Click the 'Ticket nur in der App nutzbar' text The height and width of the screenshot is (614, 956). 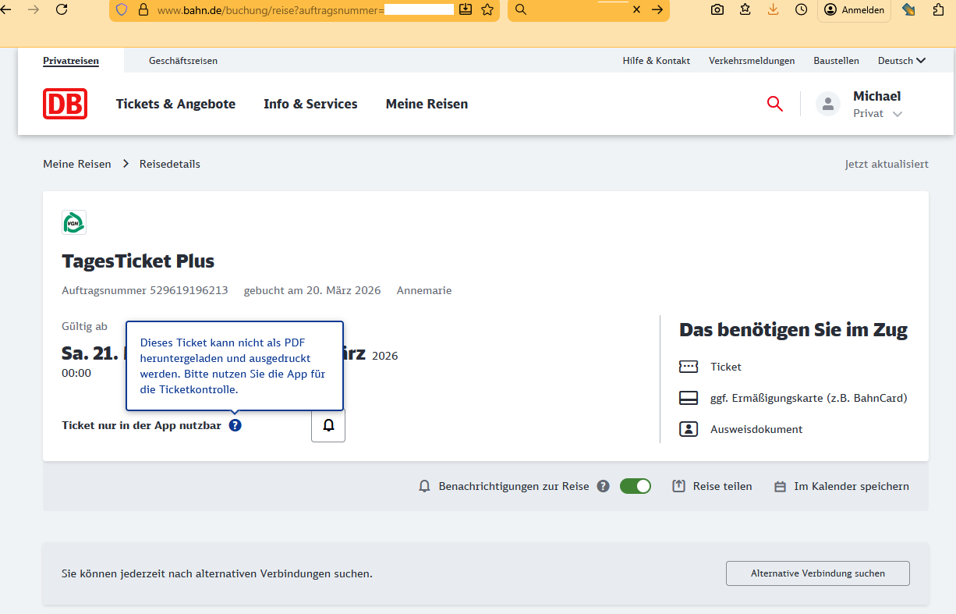click(141, 425)
